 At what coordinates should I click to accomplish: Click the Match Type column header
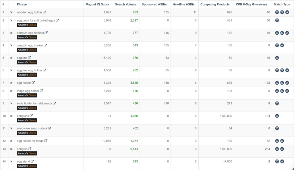[x=282, y=4]
